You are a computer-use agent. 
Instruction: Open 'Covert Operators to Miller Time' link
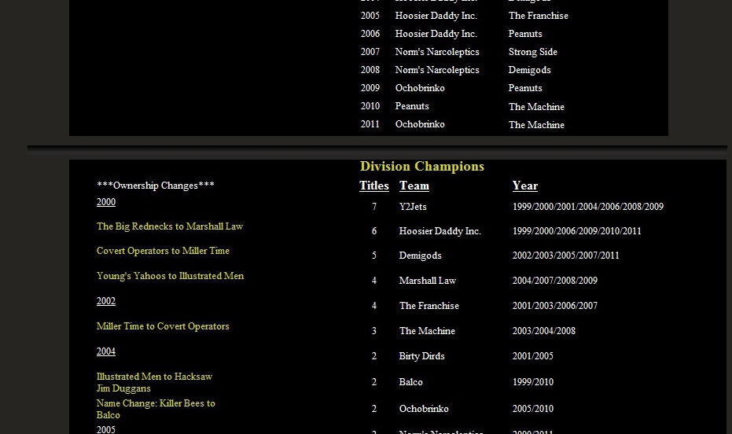click(x=163, y=251)
